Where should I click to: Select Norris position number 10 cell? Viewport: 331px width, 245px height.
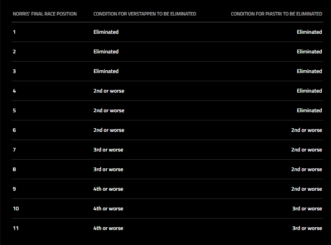tap(16, 209)
